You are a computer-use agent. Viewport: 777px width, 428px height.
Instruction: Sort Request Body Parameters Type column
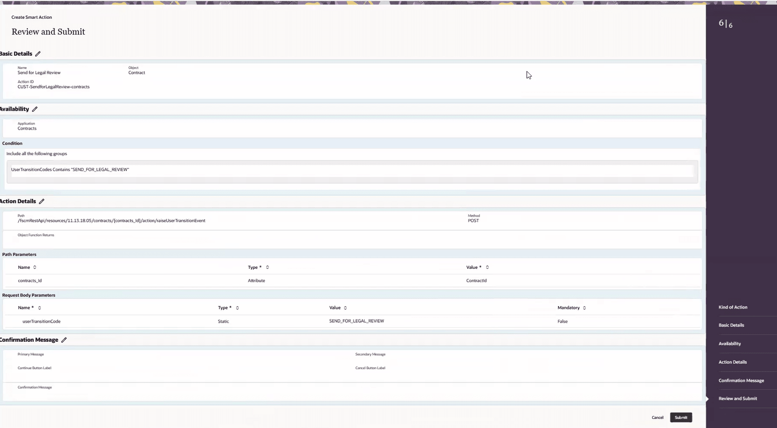(237, 308)
